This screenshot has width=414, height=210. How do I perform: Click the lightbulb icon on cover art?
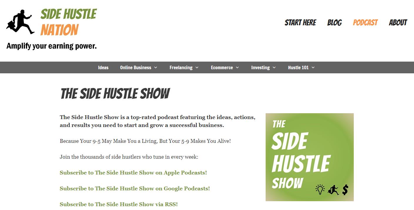point(320,189)
